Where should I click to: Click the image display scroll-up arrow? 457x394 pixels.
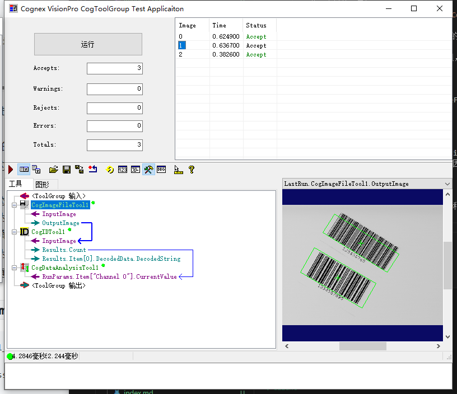tap(447, 194)
